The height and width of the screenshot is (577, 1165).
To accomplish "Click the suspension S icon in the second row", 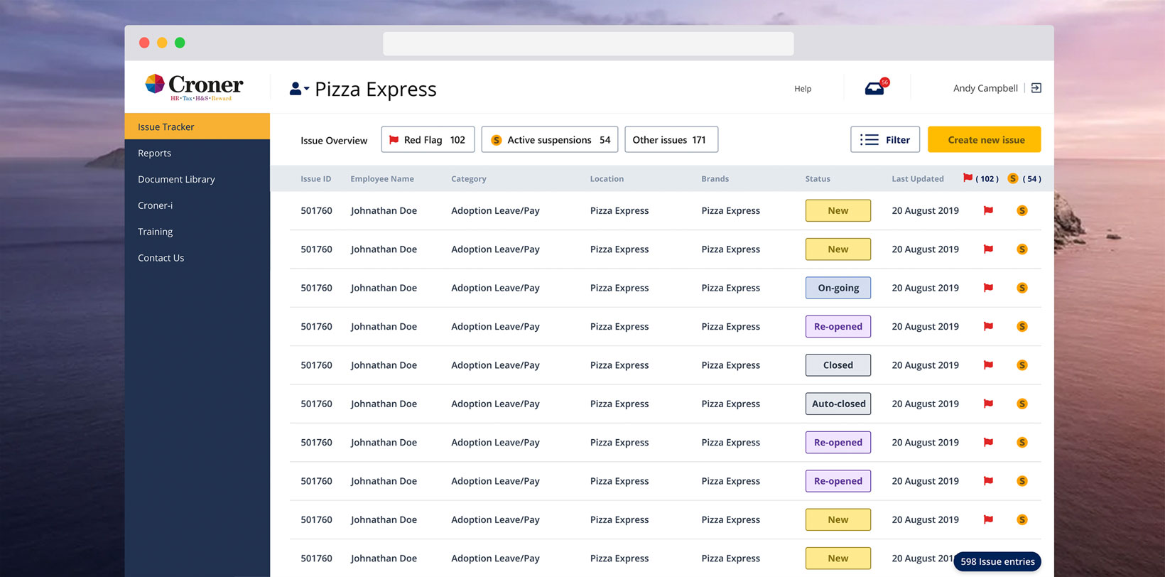I will tap(1022, 249).
